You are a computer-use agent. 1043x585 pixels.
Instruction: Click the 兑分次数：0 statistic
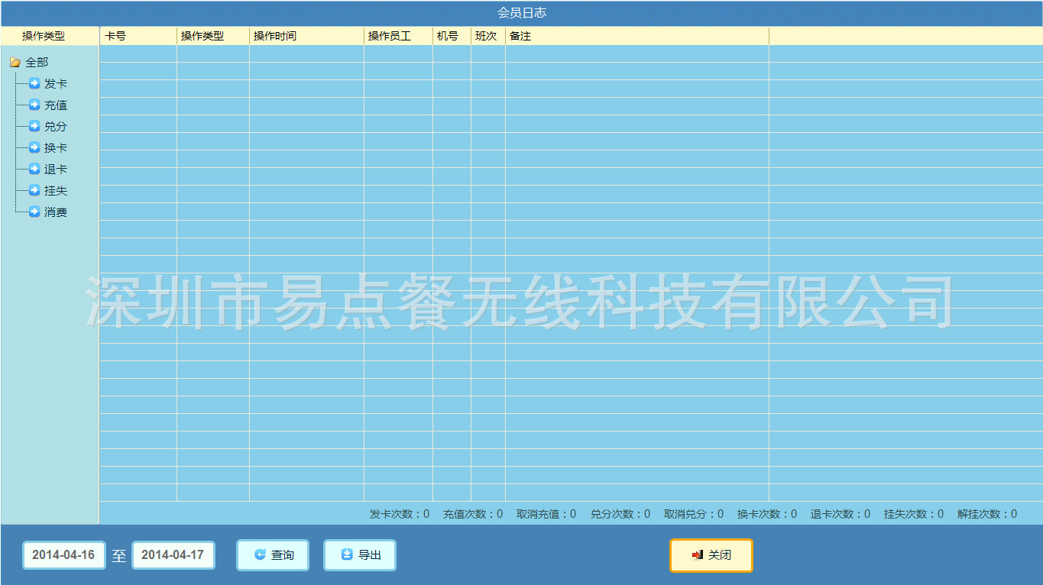(620, 514)
